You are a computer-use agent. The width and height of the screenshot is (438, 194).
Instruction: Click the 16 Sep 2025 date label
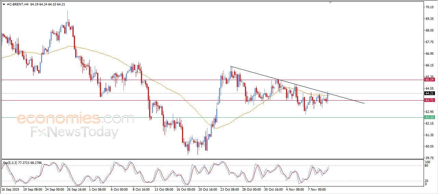click(x=11, y=189)
